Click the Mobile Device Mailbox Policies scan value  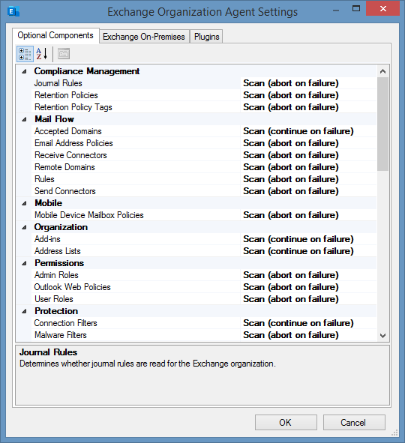tap(309, 215)
